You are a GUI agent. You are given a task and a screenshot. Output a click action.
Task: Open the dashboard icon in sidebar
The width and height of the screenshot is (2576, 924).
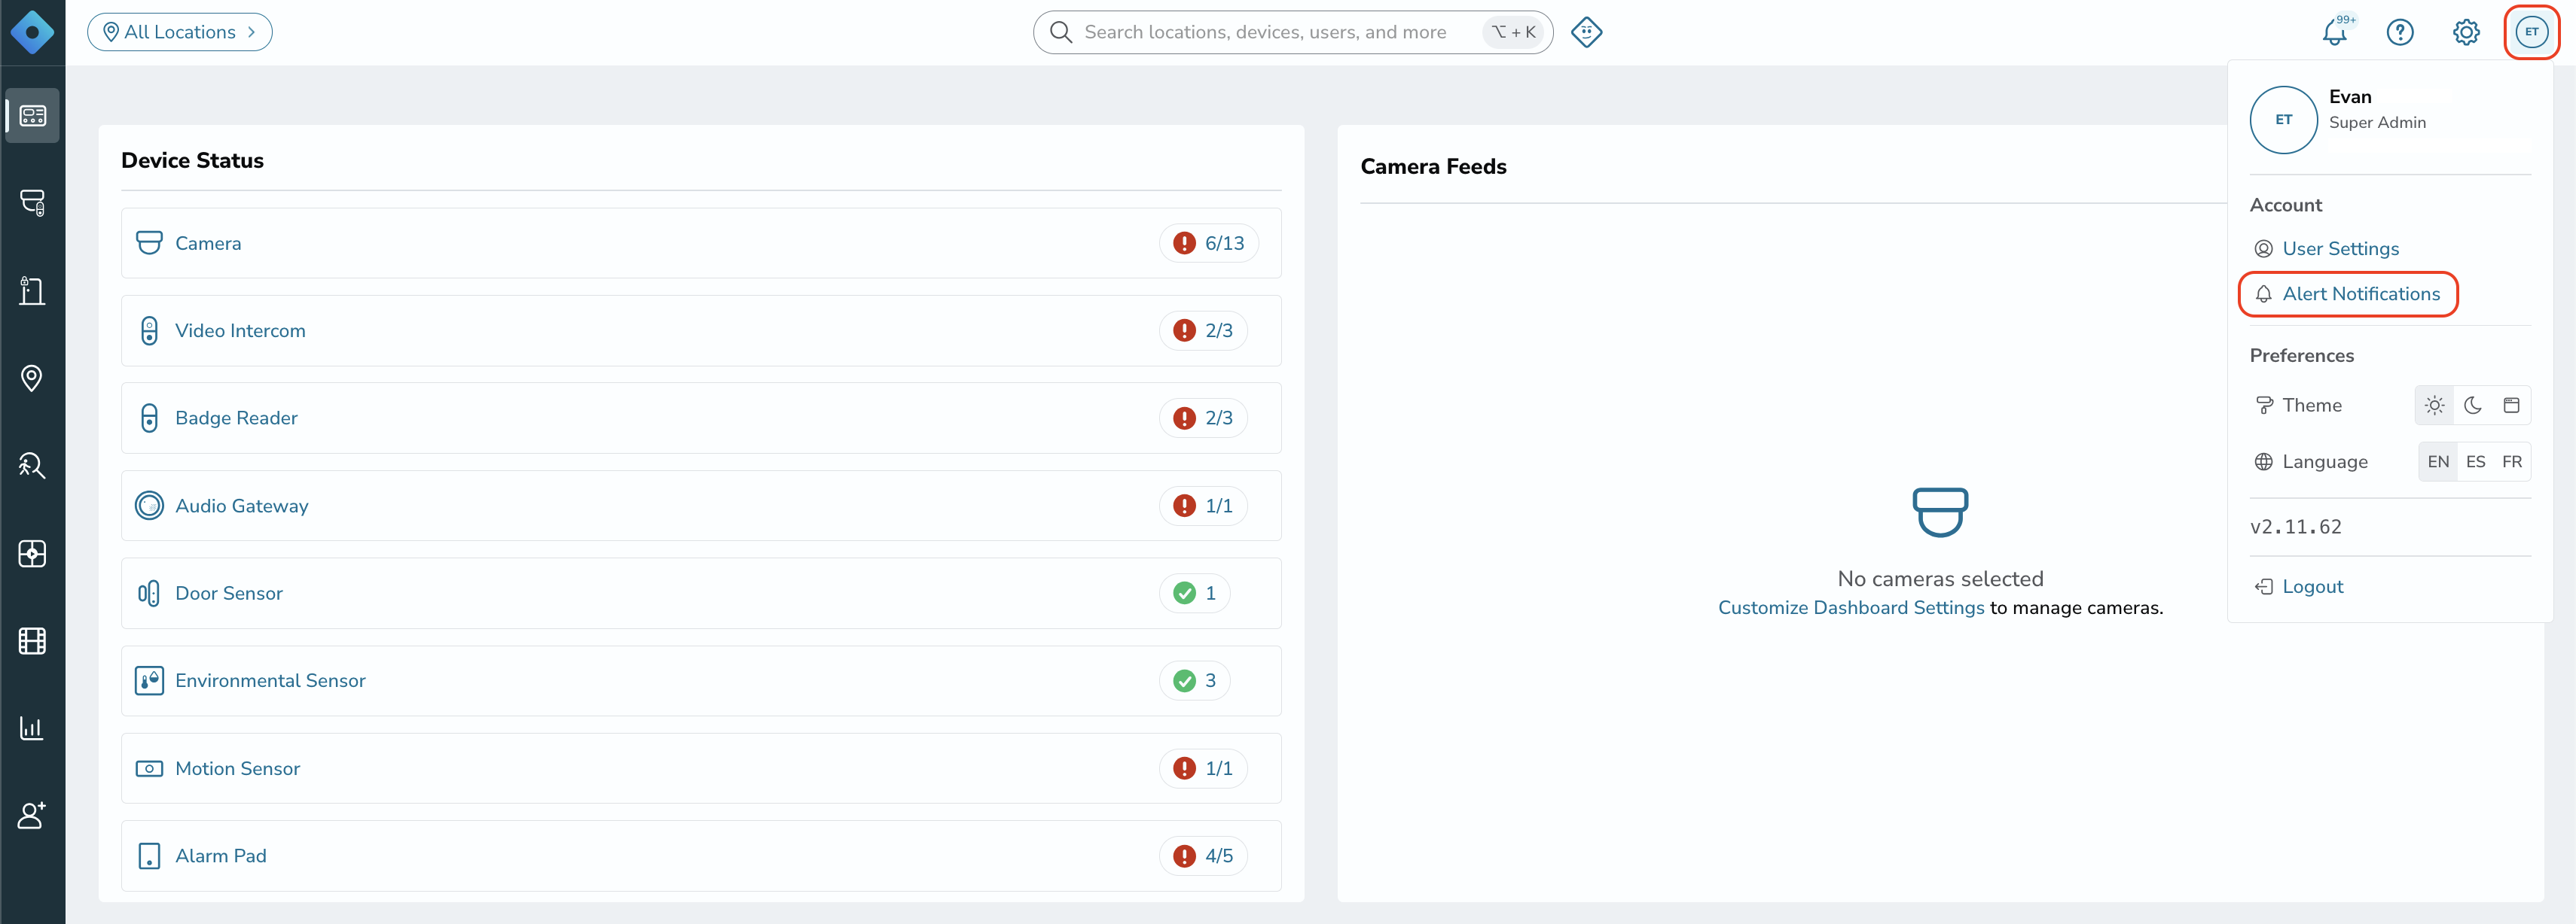[32, 116]
